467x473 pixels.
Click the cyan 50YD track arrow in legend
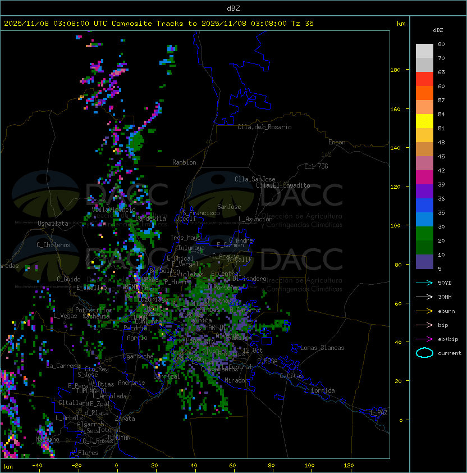click(424, 283)
